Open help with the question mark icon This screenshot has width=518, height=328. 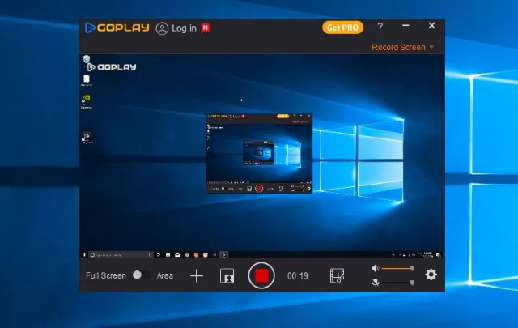click(x=380, y=26)
